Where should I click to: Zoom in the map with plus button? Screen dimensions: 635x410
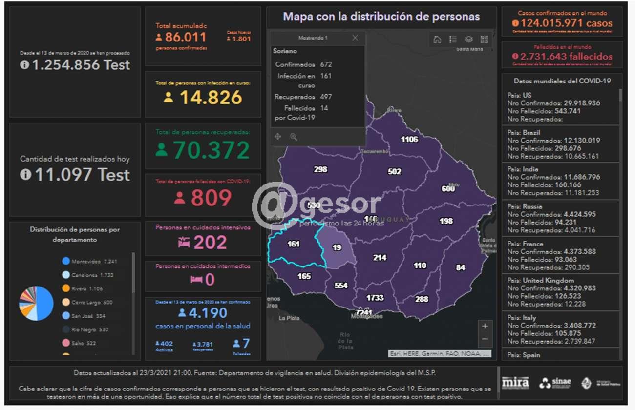pyautogui.click(x=485, y=326)
